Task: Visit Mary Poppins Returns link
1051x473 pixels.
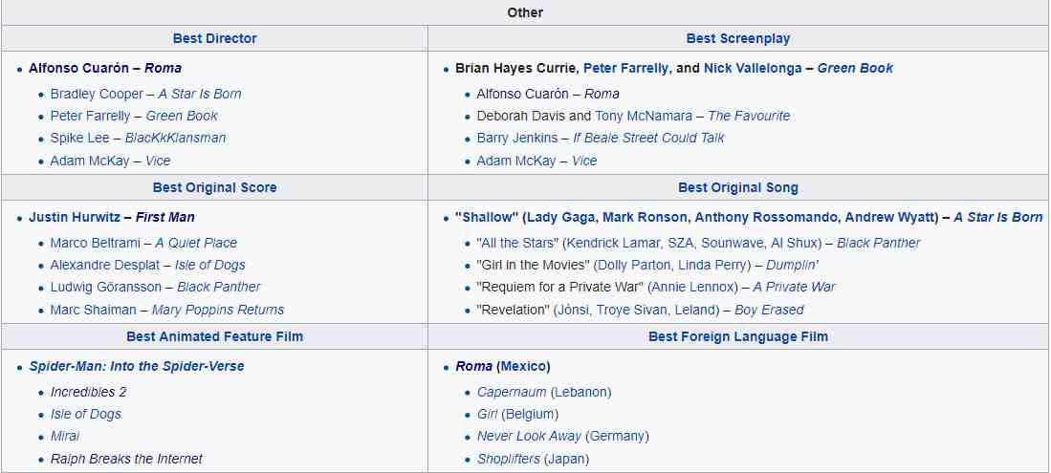Action: tap(218, 310)
